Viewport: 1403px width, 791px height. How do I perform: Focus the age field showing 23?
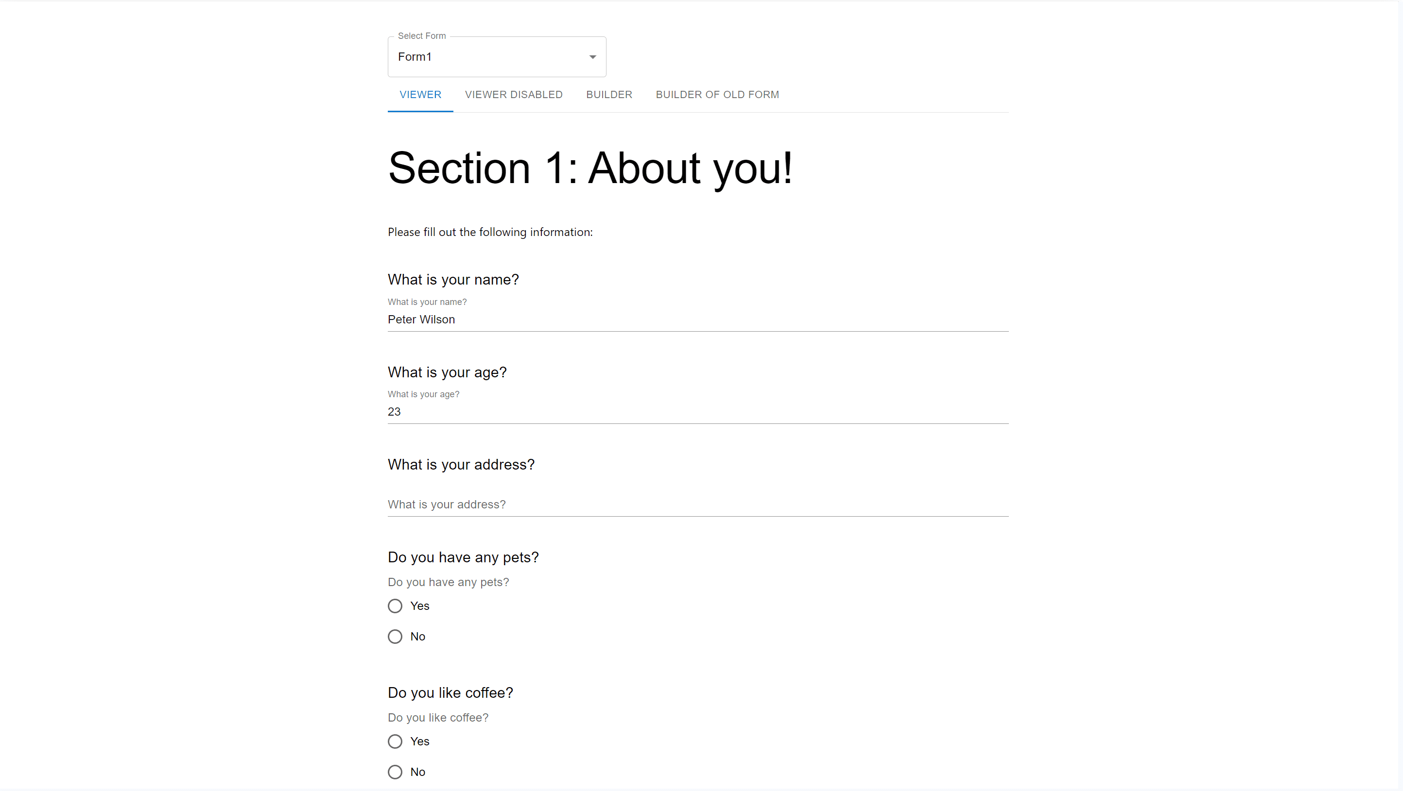(x=697, y=412)
